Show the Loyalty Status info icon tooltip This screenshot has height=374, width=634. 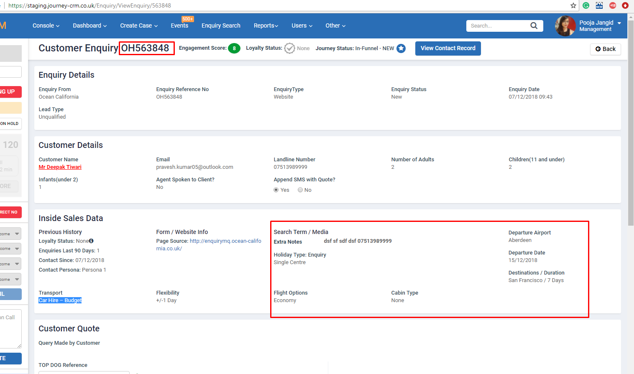[x=91, y=241]
